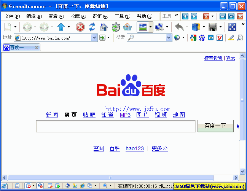Viewport: 247px width, 191px height.
Task: Click the horizontal scrollbar right arrow
Action: point(236,178)
